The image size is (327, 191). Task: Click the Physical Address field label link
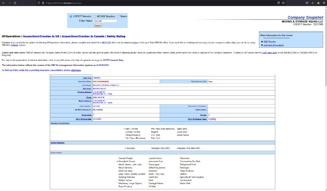(x=85, y=92)
